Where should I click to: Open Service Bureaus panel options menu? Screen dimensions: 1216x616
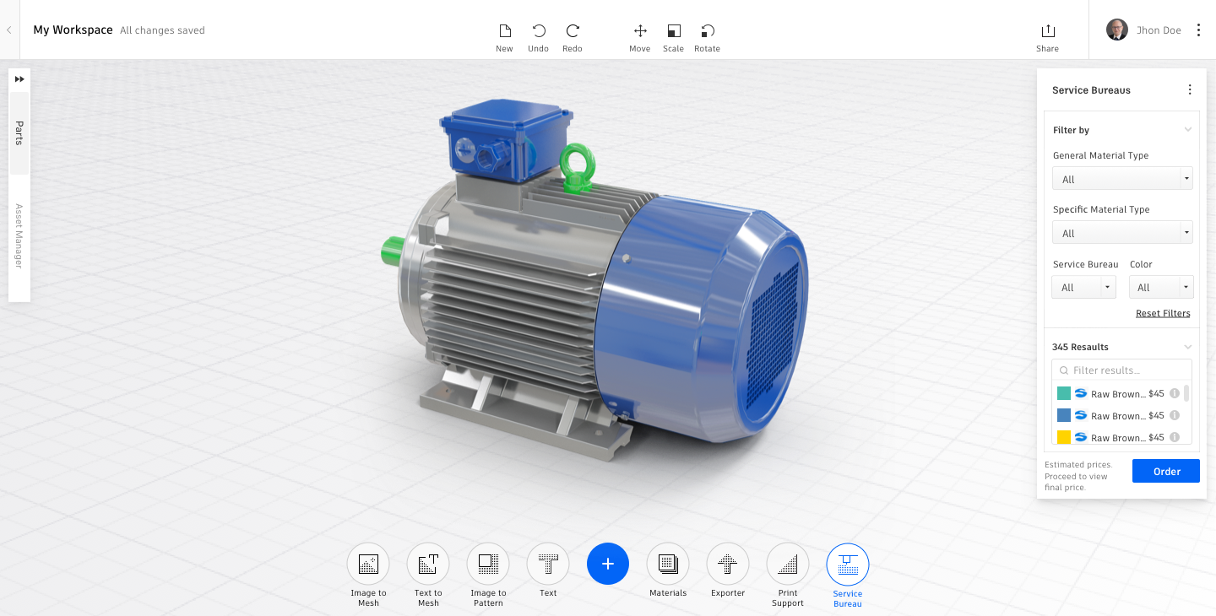click(x=1190, y=89)
